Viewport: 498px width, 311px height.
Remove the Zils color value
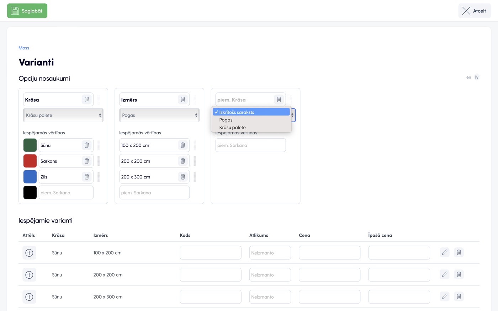[86, 177]
